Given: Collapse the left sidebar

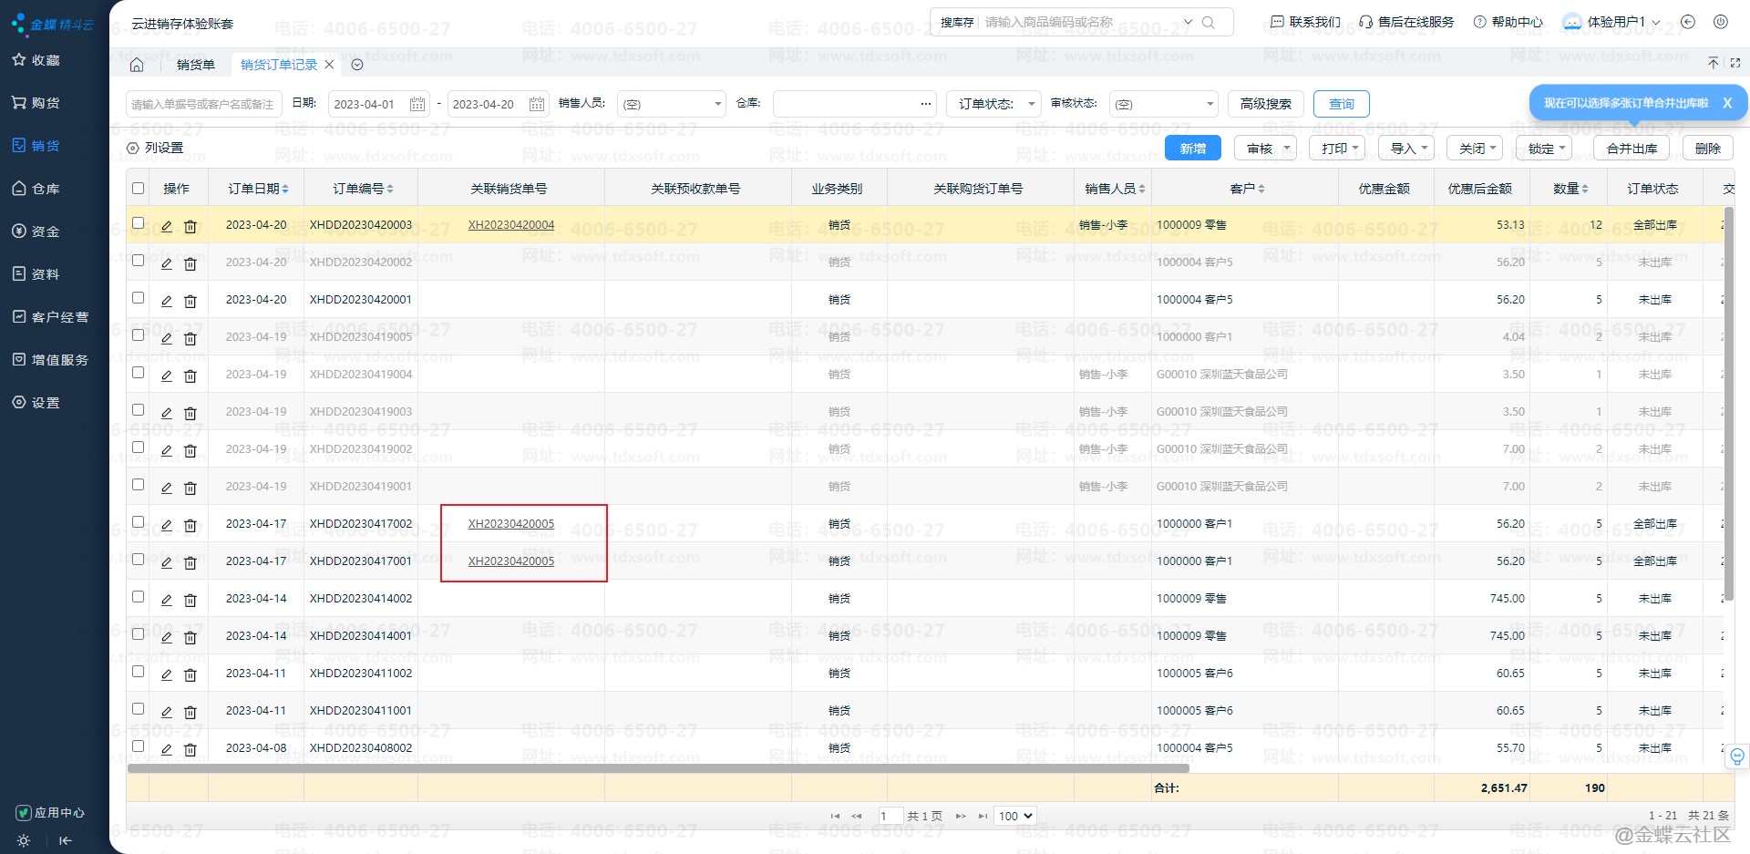Looking at the screenshot, I should tap(66, 840).
